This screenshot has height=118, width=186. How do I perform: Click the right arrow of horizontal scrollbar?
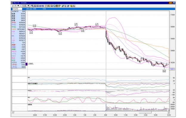coord(168,112)
